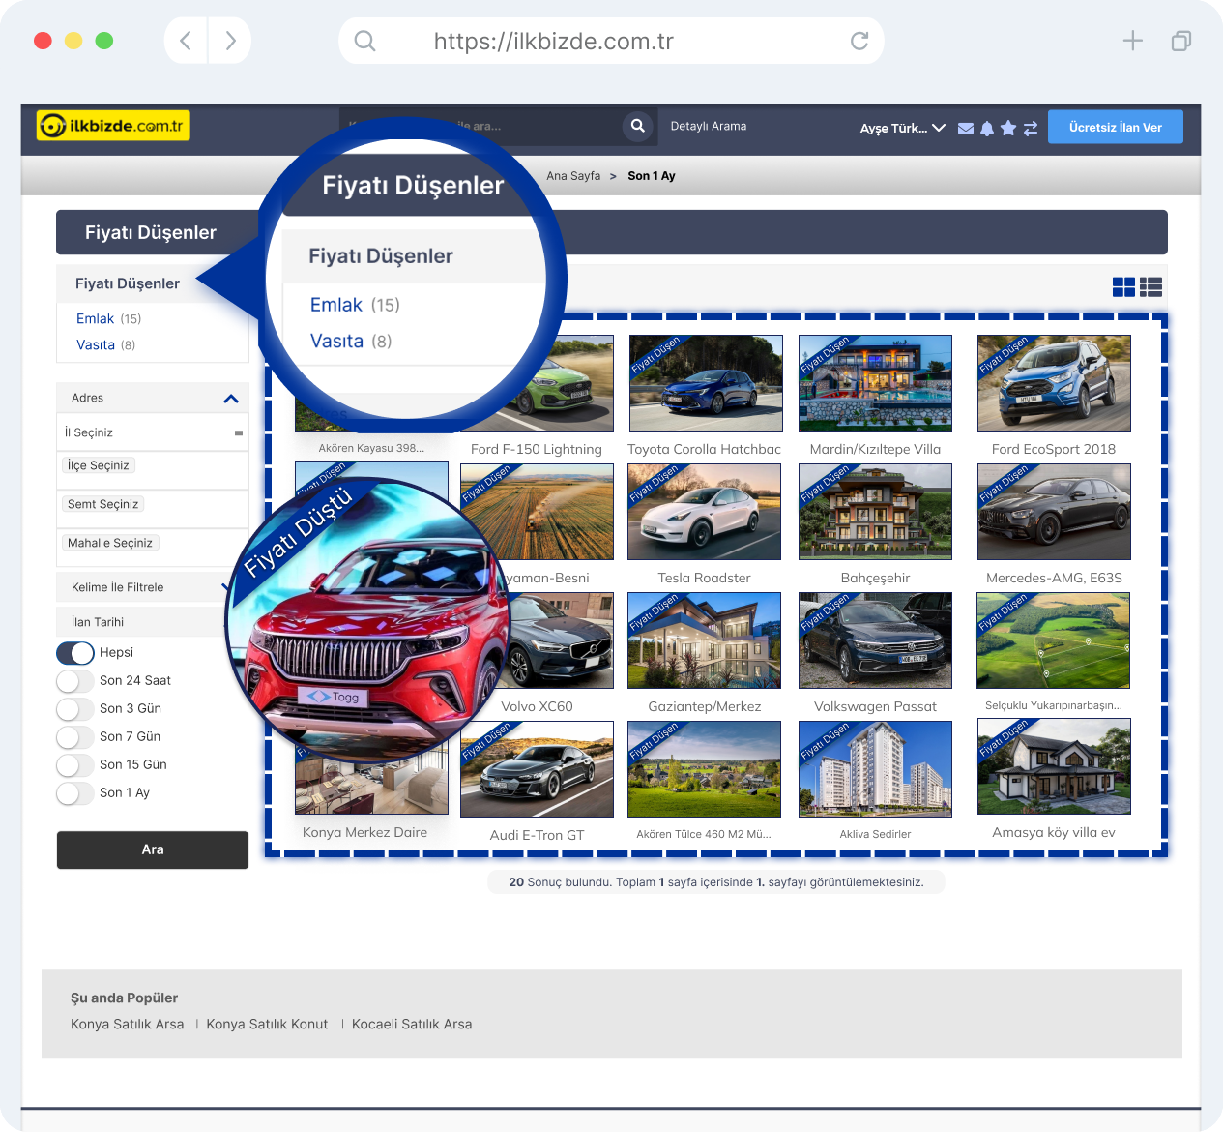Image resolution: width=1223 pixels, height=1132 pixels.
Task: Open the Akliva Sedirler listing image
Action: 876,769
